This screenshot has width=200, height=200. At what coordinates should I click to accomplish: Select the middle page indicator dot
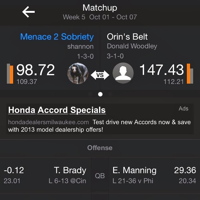(100, 94)
